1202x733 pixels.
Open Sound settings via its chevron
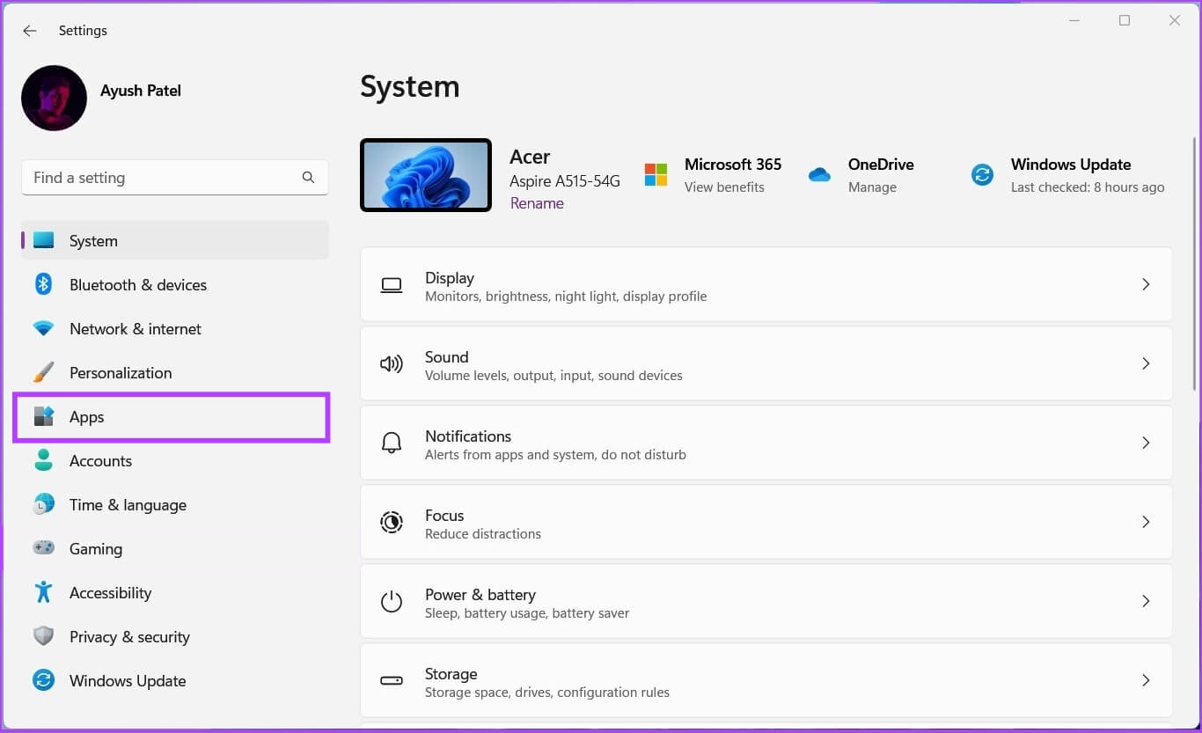(1145, 363)
